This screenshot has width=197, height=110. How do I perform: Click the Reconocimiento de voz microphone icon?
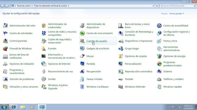(44, 71)
